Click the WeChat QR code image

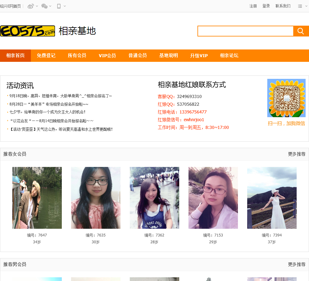[x=286, y=98]
